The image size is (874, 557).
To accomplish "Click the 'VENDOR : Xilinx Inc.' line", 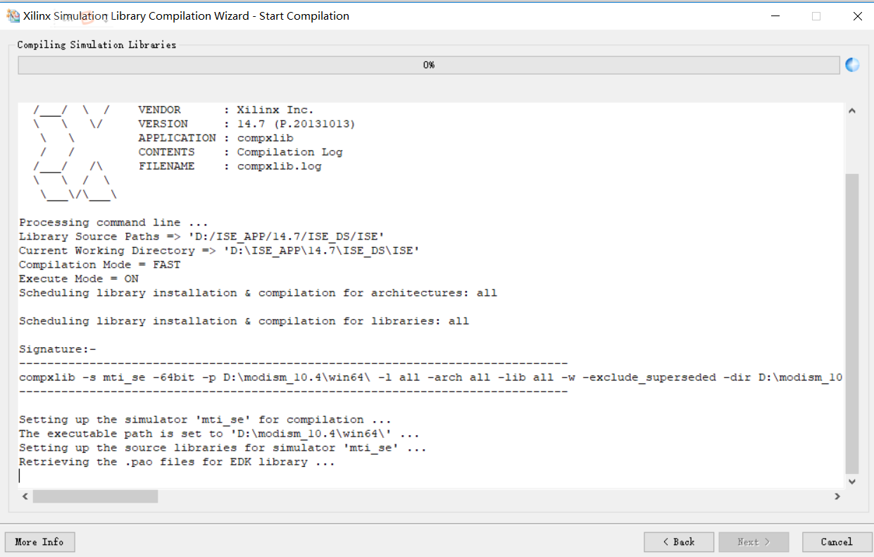I will (x=225, y=110).
